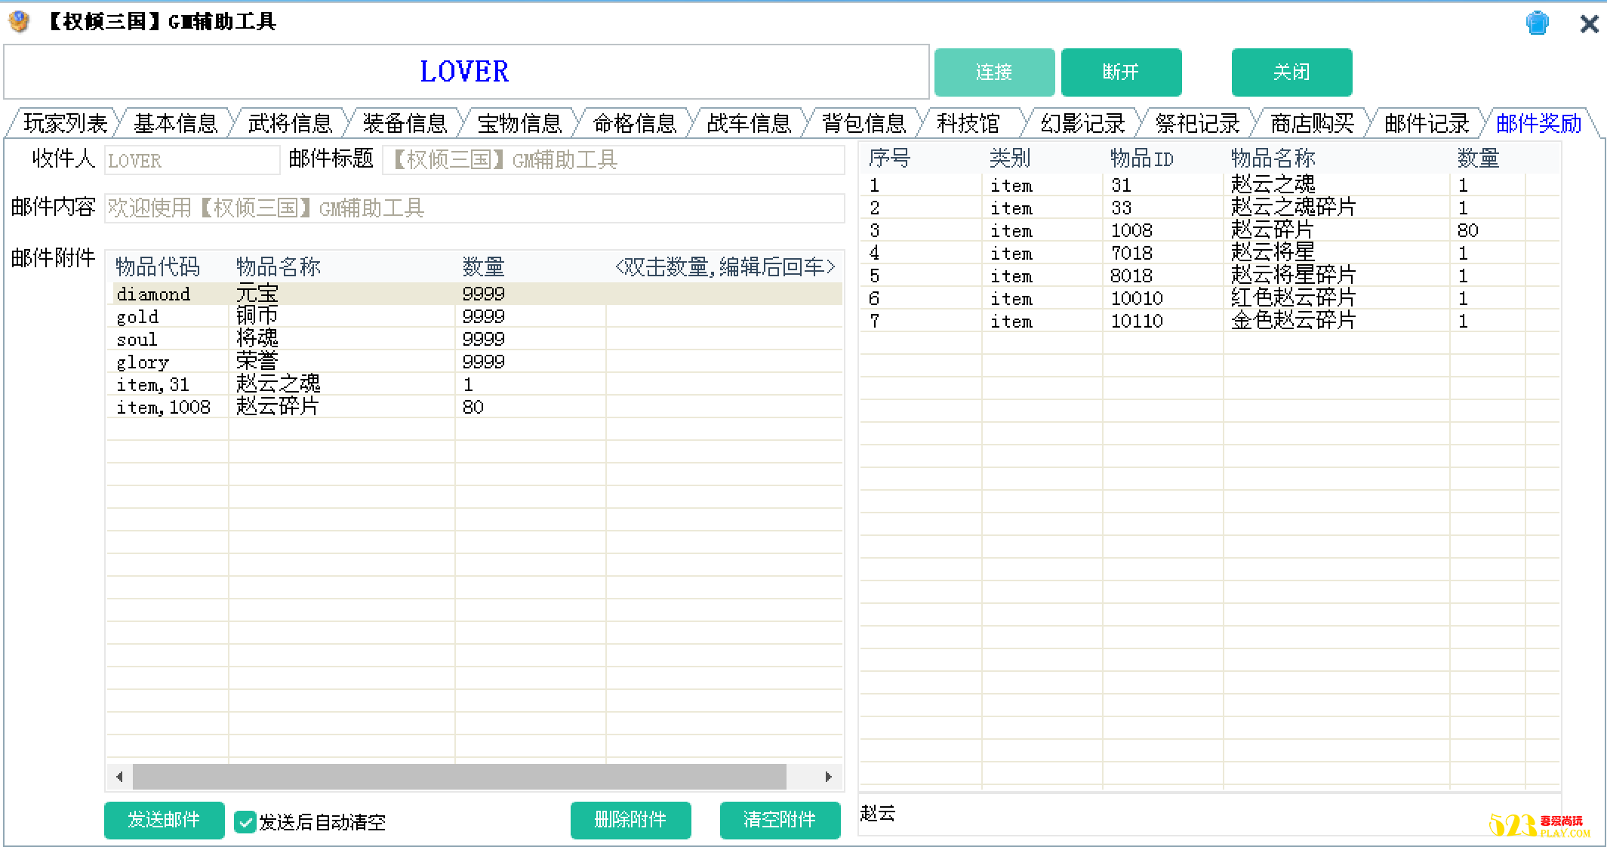Click the app logo icon in title bar
The height and width of the screenshot is (850, 1607).
coord(19,21)
